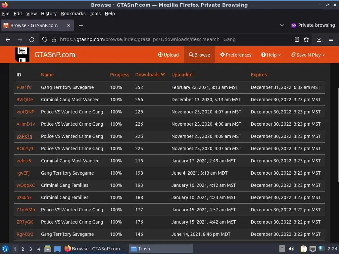Switch to the Trash window in taskbar
Viewport: 339px width, 254px height.
[161, 249]
